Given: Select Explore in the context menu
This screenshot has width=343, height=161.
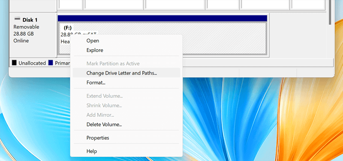Looking at the screenshot, I should click(126, 50).
